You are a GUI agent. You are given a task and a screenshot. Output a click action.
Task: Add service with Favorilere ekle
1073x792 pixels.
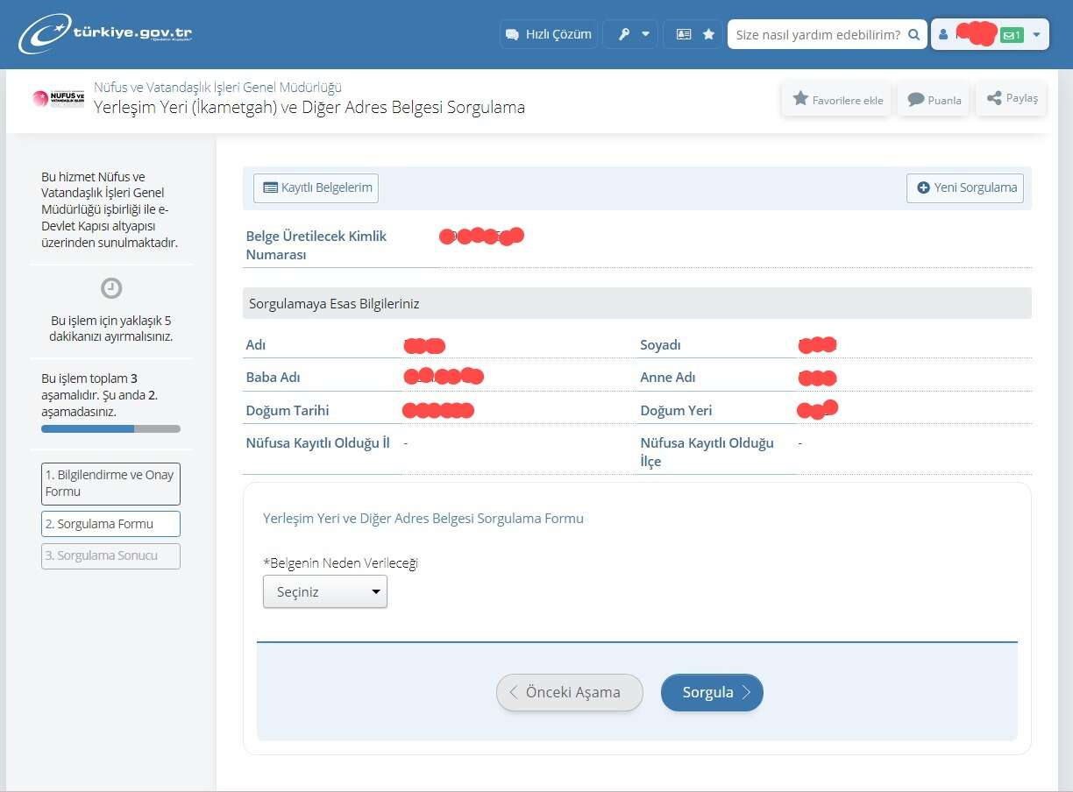(837, 99)
